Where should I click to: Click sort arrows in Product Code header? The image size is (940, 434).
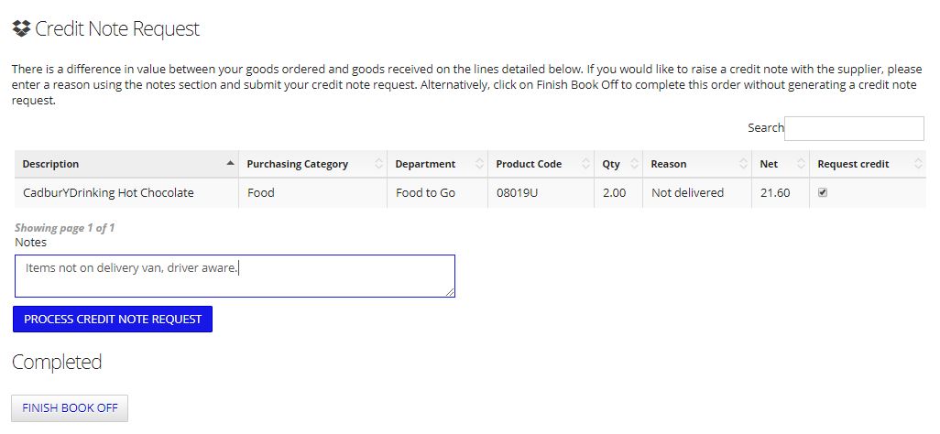585,164
